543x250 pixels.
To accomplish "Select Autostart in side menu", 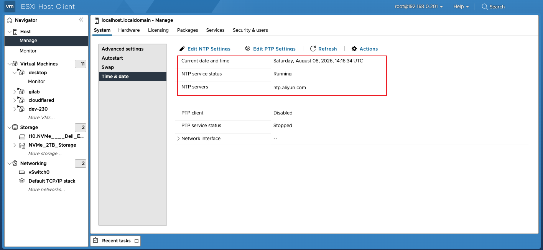I will click(133, 58).
